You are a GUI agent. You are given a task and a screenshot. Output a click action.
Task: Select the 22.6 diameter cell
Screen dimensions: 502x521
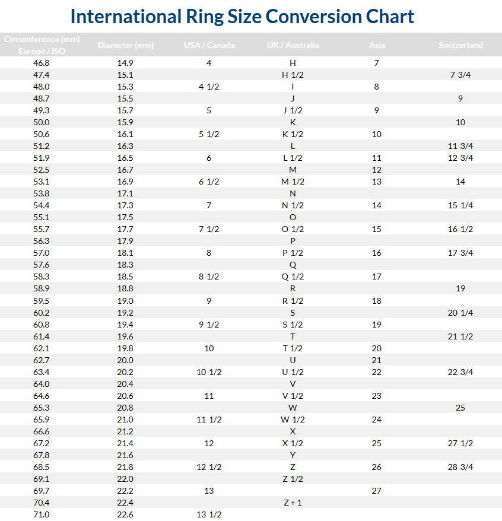tap(125, 514)
